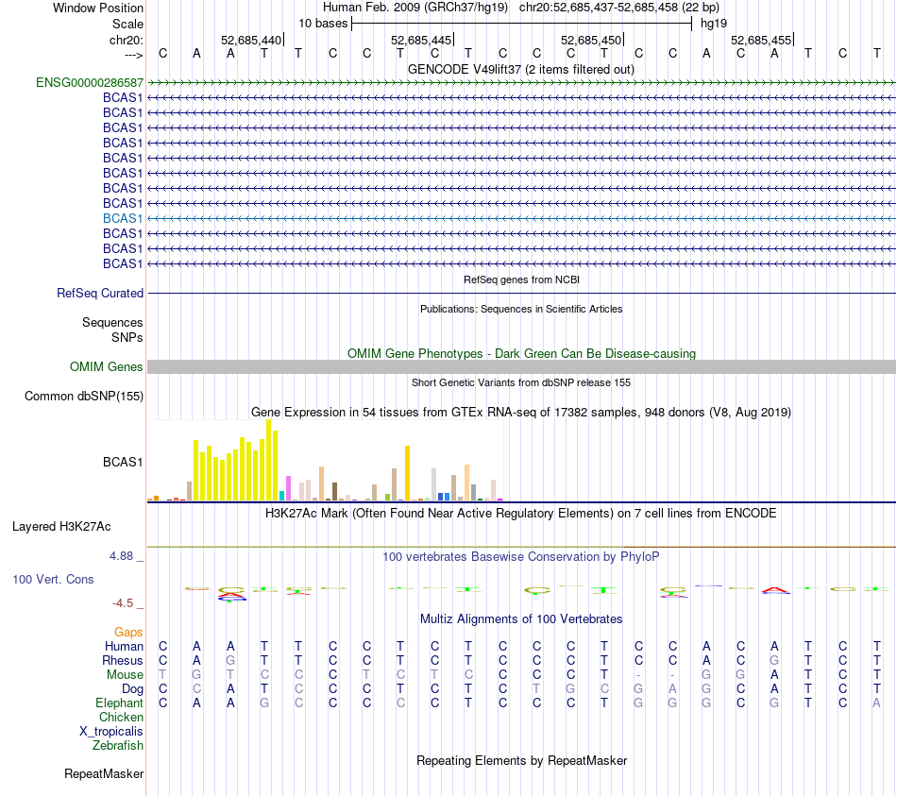Click the SNPs track label
Viewport: 897px width, 796px height.
127,337
